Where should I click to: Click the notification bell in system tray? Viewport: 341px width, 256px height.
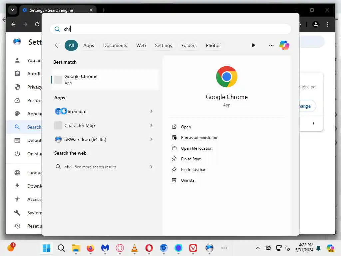point(318,248)
